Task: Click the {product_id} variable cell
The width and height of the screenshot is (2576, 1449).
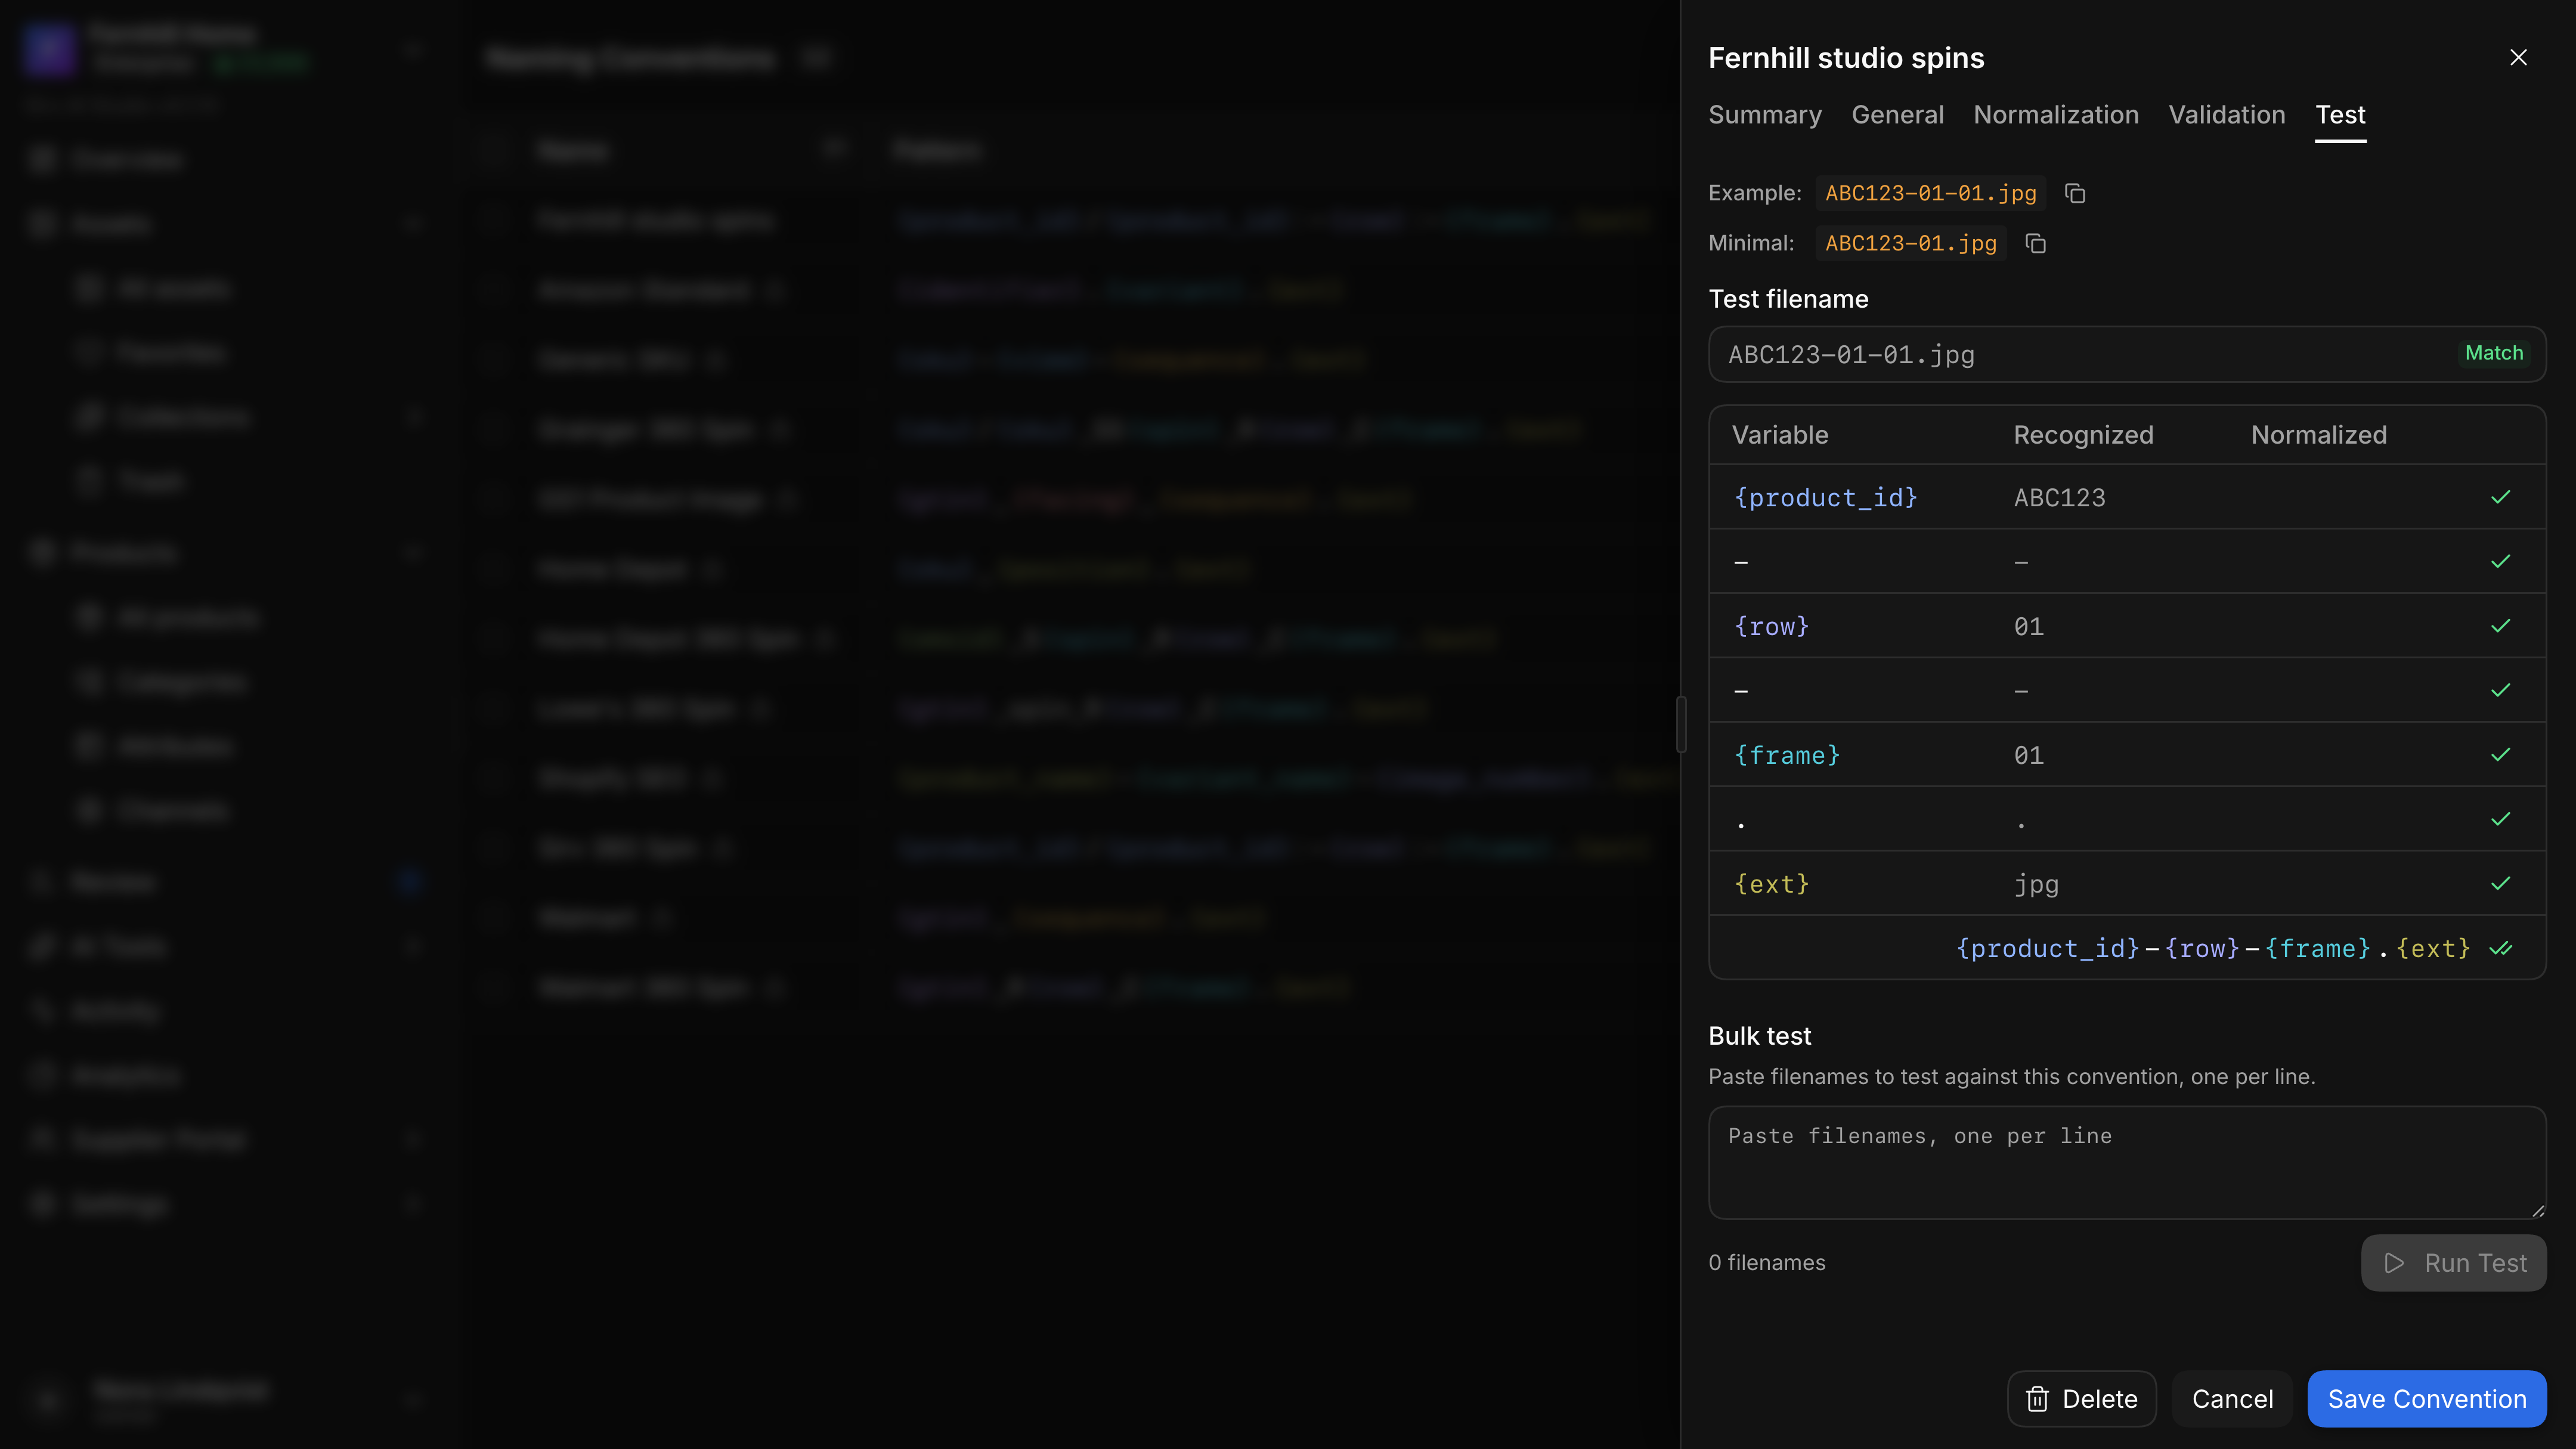Action: point(1826,497)
